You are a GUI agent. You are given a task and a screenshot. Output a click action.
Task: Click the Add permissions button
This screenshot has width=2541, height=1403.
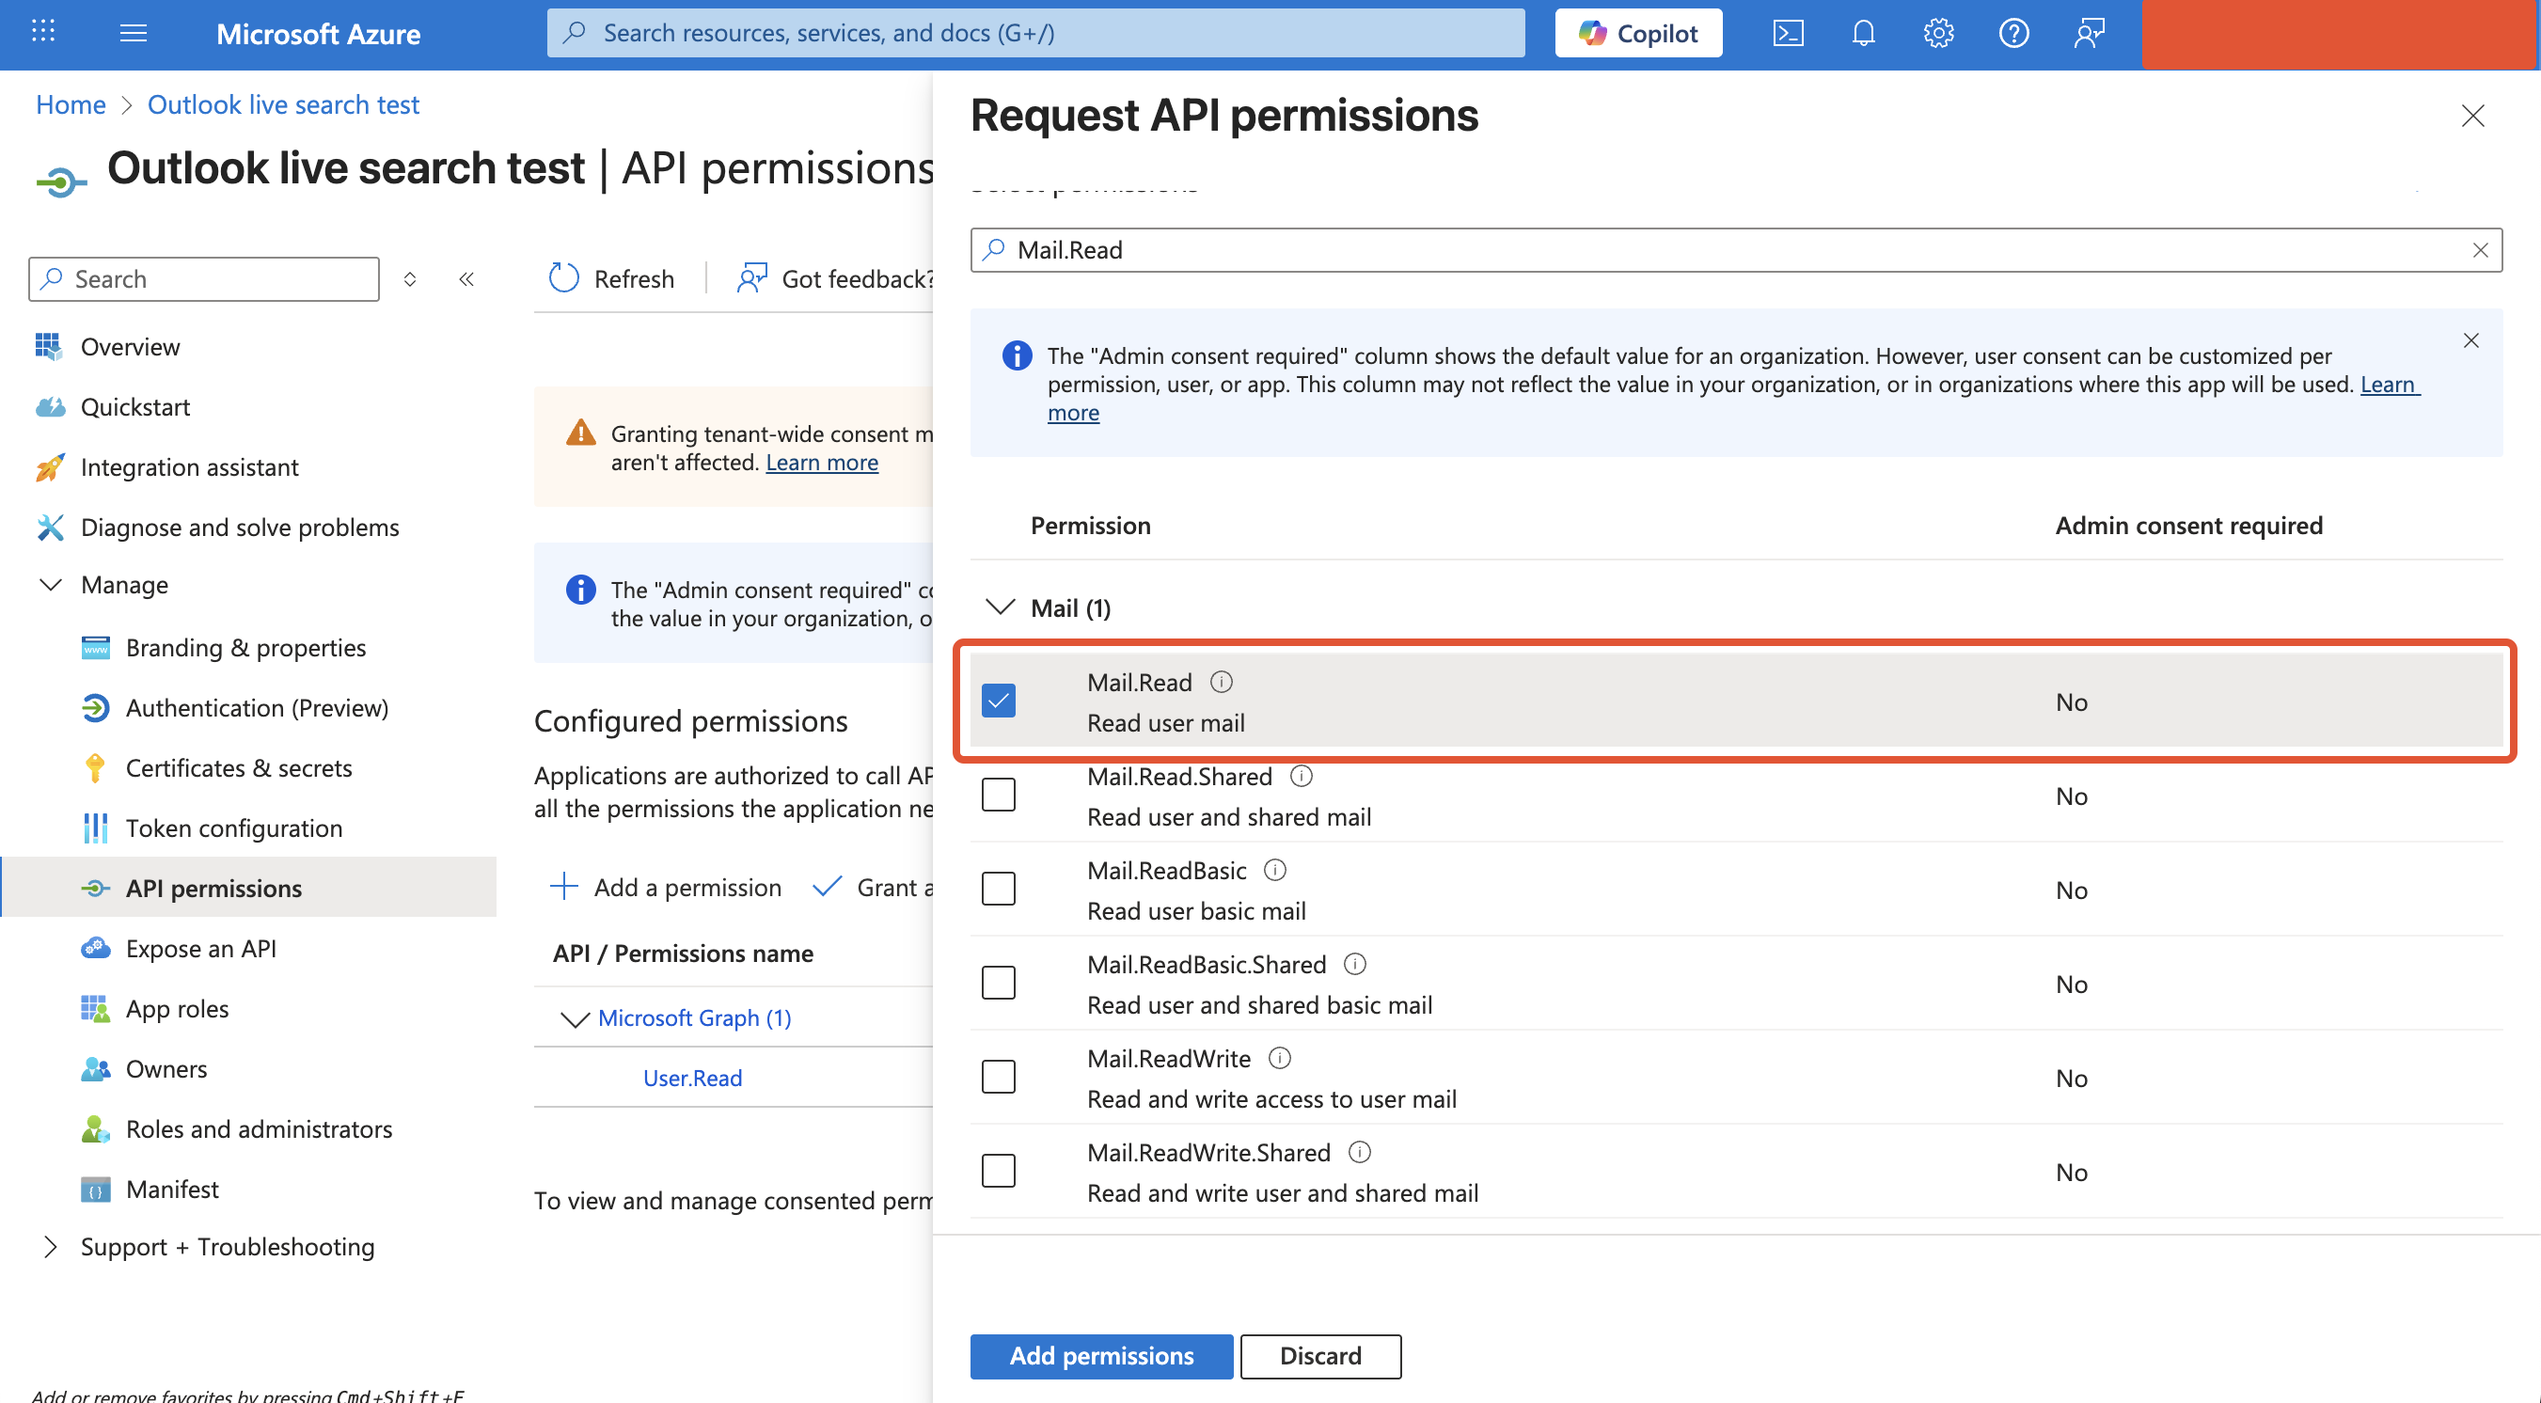click(1101, 1356)
